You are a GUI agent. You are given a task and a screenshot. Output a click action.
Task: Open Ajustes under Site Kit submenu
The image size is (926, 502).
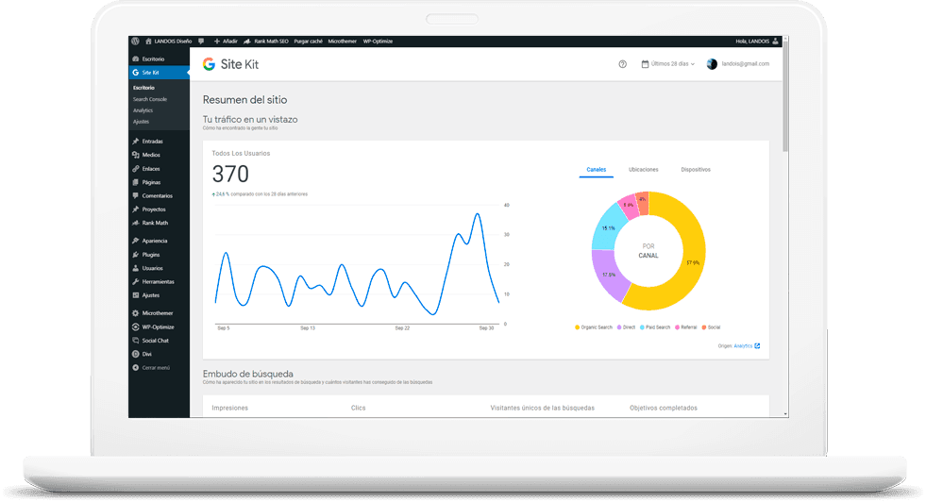(x=142, y=122)
